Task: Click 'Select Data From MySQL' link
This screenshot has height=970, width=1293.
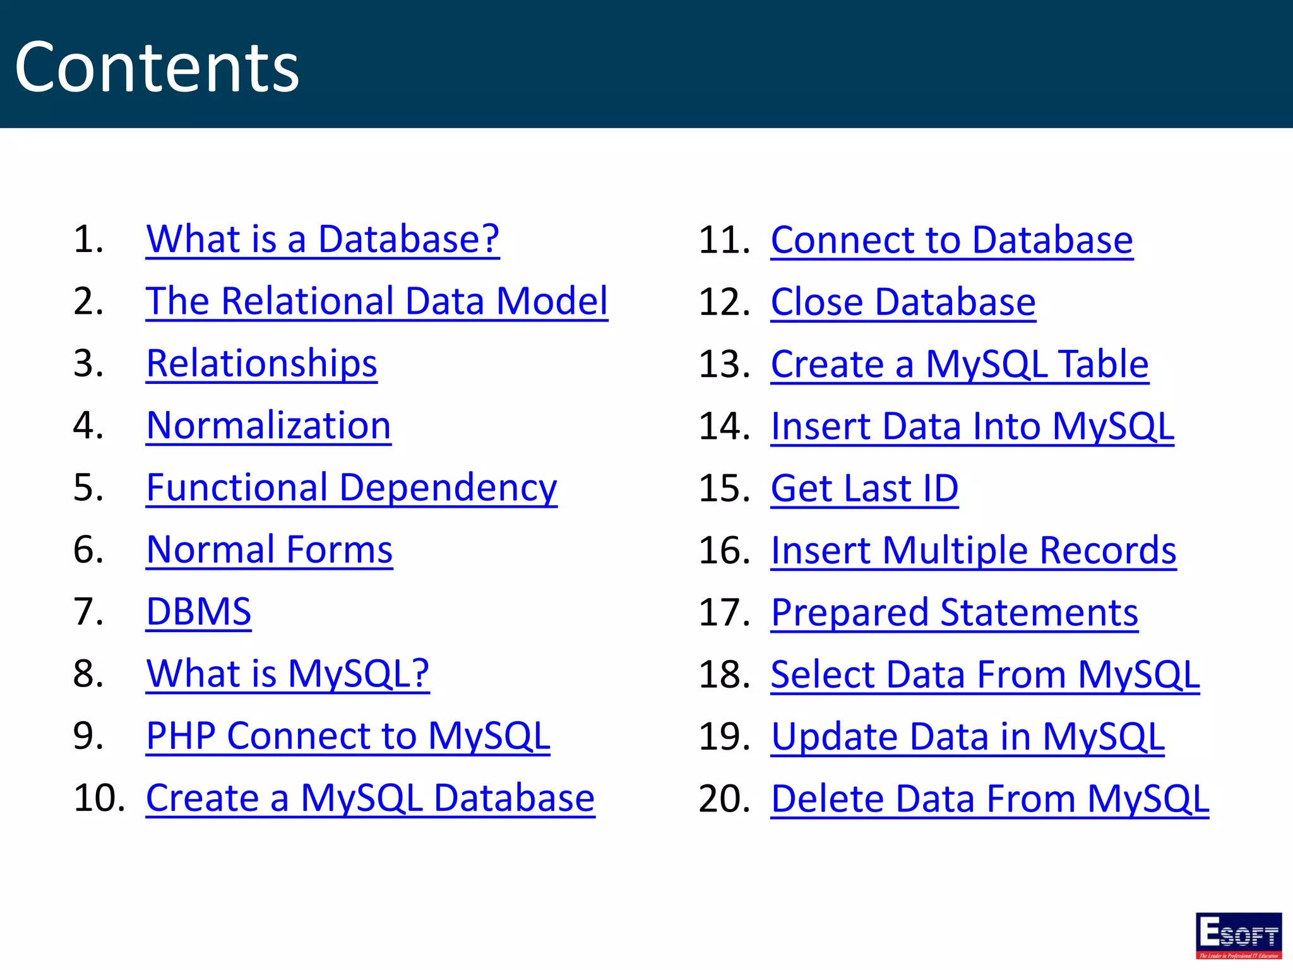Action: 985,674
